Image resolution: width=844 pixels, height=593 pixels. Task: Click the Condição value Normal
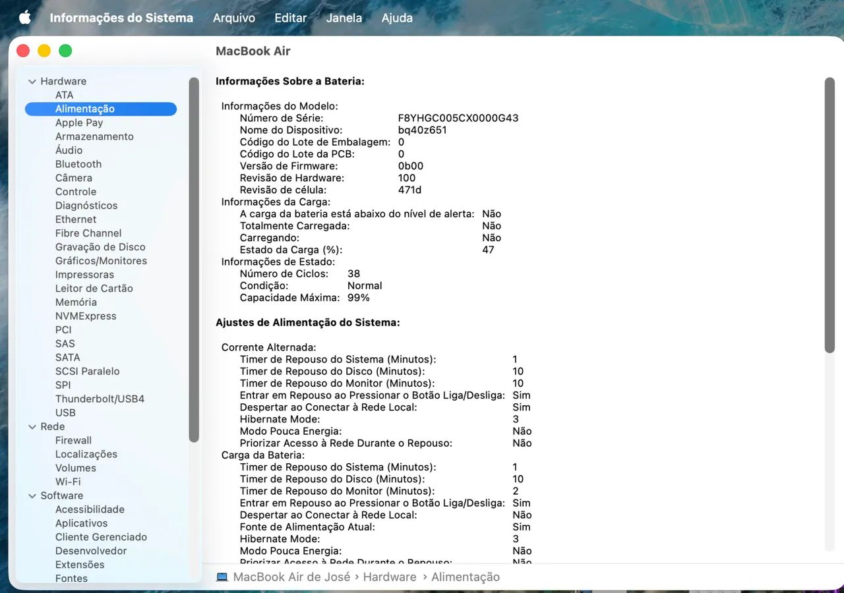365,286
